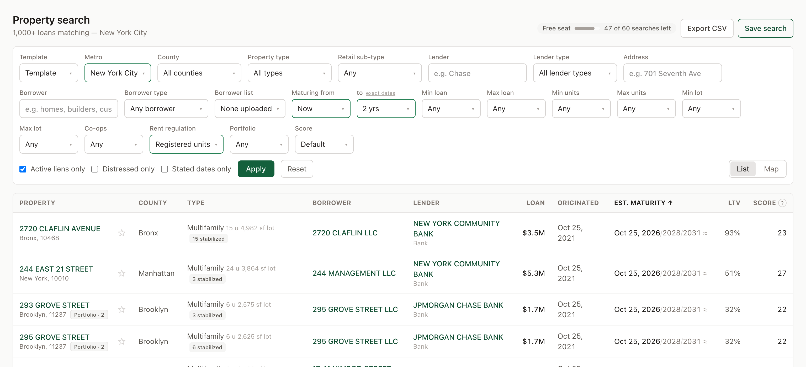
Task: Open the Metro New York City dropdown
Action: click(x=118, y=73)
